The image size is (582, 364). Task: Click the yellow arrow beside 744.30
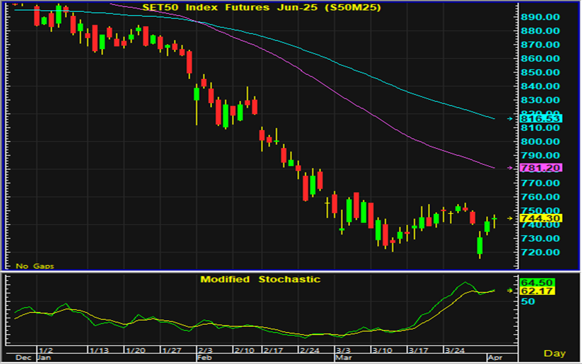pos(510,219)
